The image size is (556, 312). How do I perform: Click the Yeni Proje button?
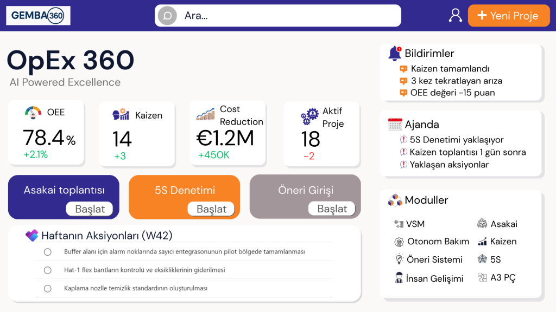[x=508, y=16]
